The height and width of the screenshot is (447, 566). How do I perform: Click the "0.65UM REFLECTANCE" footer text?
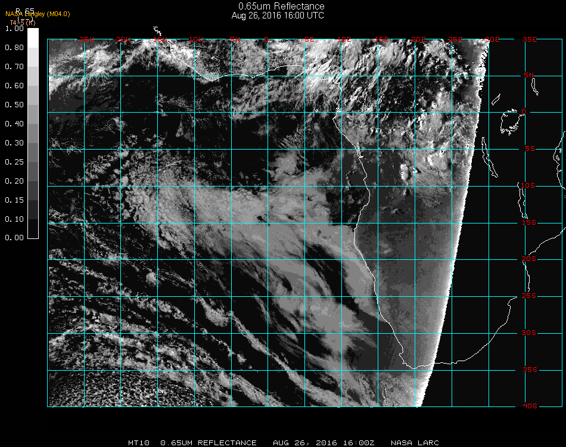pyautogui.click(x=209, y=443)
